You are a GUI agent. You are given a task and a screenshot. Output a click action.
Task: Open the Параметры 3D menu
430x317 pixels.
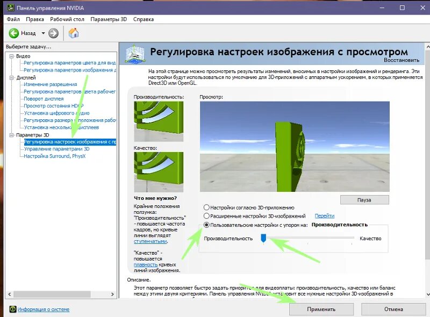[x=109, y=19]
